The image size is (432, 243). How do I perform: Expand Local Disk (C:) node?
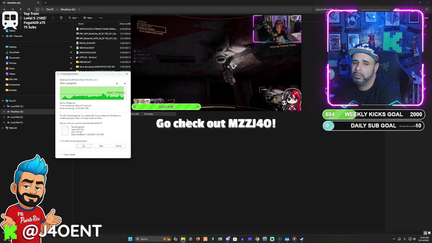(4, 106)
